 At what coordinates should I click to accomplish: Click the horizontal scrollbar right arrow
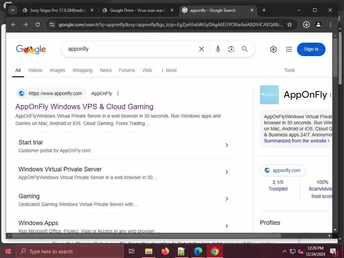tap(329, 236)
